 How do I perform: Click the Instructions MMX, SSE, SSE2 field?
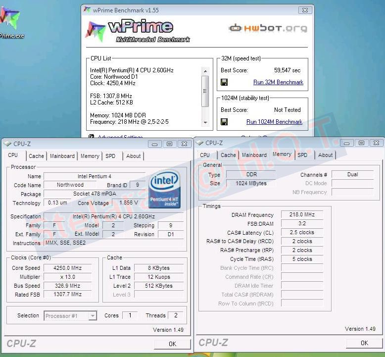point(113,243)
